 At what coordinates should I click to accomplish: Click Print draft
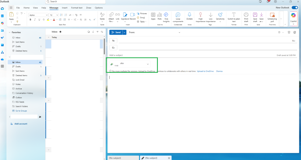[246, 17]
